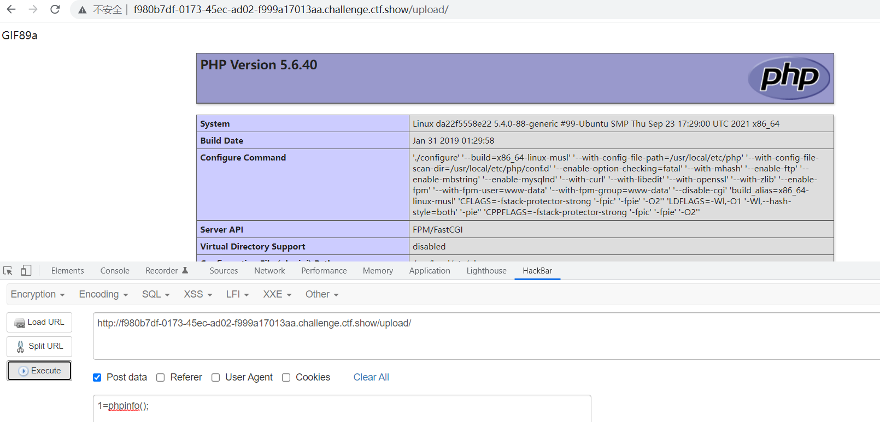Click the Execute button in HackBar
This screenshot has height=422, width=880.
[39, 371]
